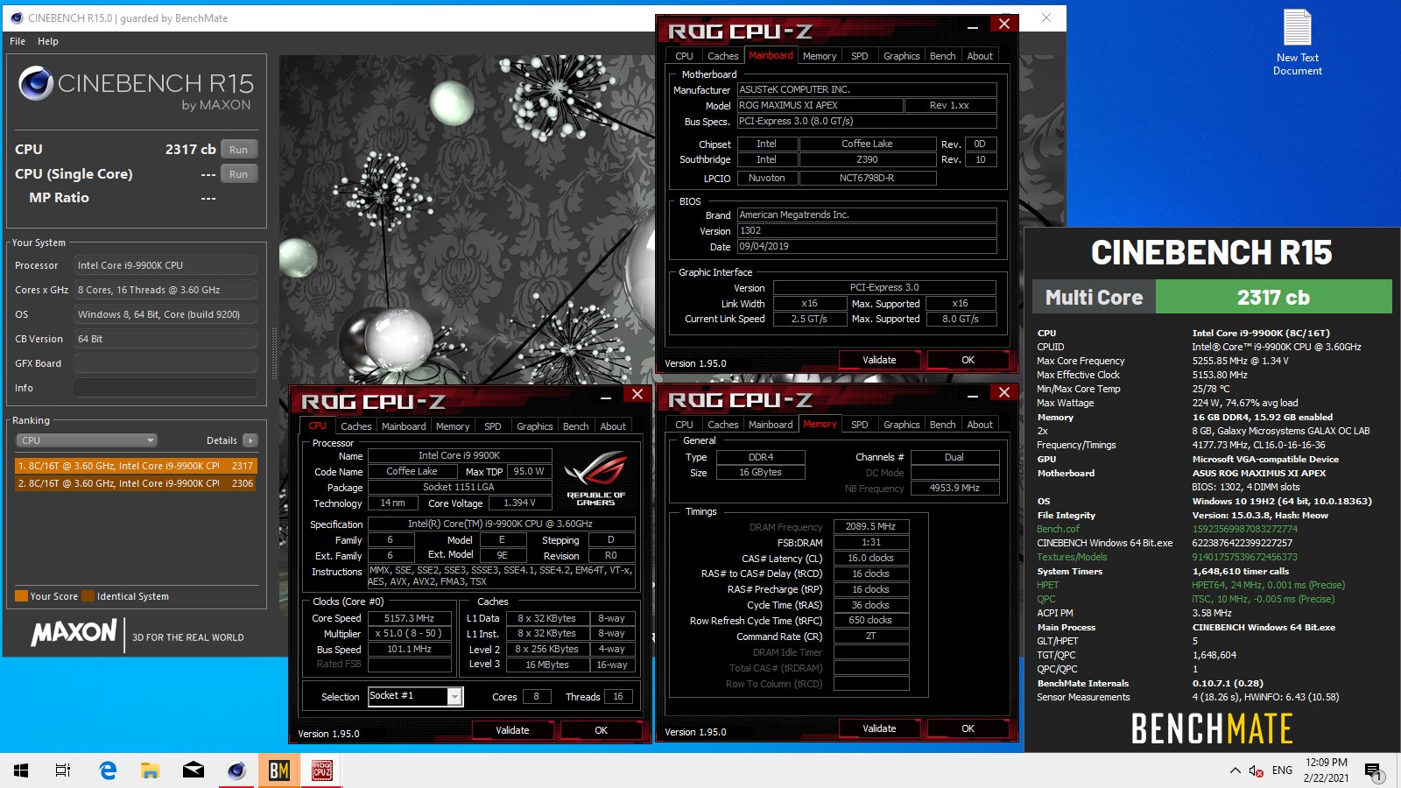Click Validate in the Memory CPU-Z window
Screen dimensions: 1401x788
[x=879, y=728]
